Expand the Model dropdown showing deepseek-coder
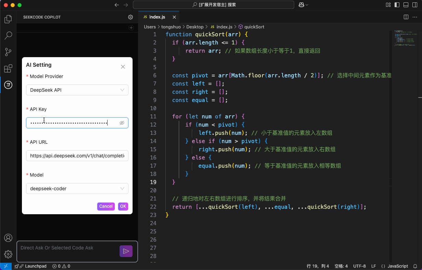 (77, 189)
